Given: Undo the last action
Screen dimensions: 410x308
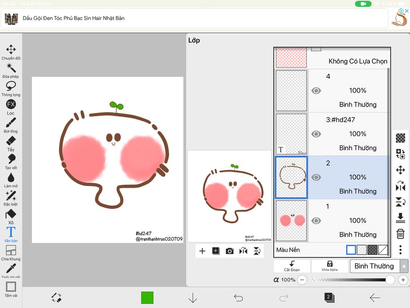Looking at the screenshot, I should [x=238, y=298].
